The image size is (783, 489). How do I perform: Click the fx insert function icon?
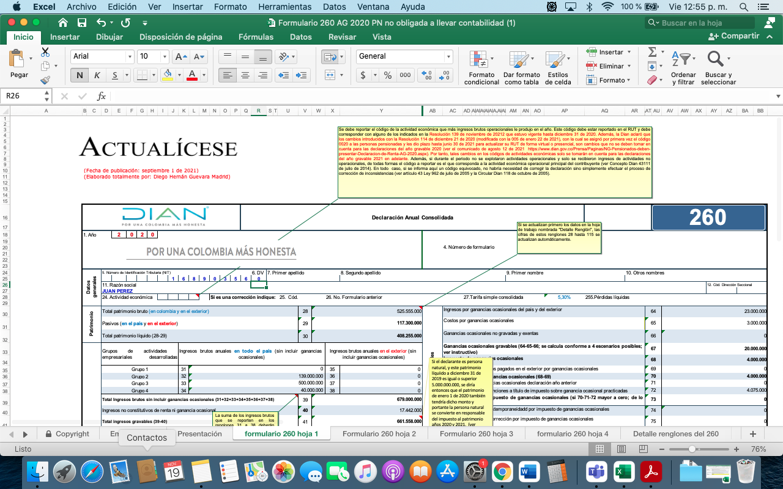click(102, 97)
